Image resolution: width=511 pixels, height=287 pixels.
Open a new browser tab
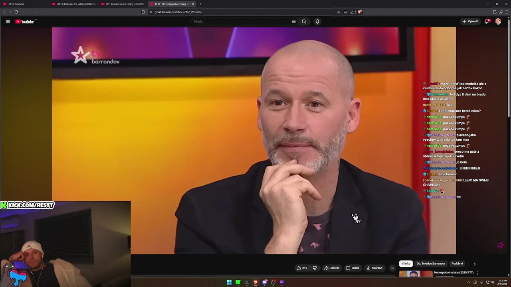click(200, 4)
